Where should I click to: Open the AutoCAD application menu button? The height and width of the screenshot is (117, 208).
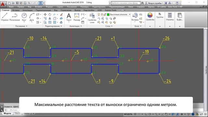[x=3, y=4]
